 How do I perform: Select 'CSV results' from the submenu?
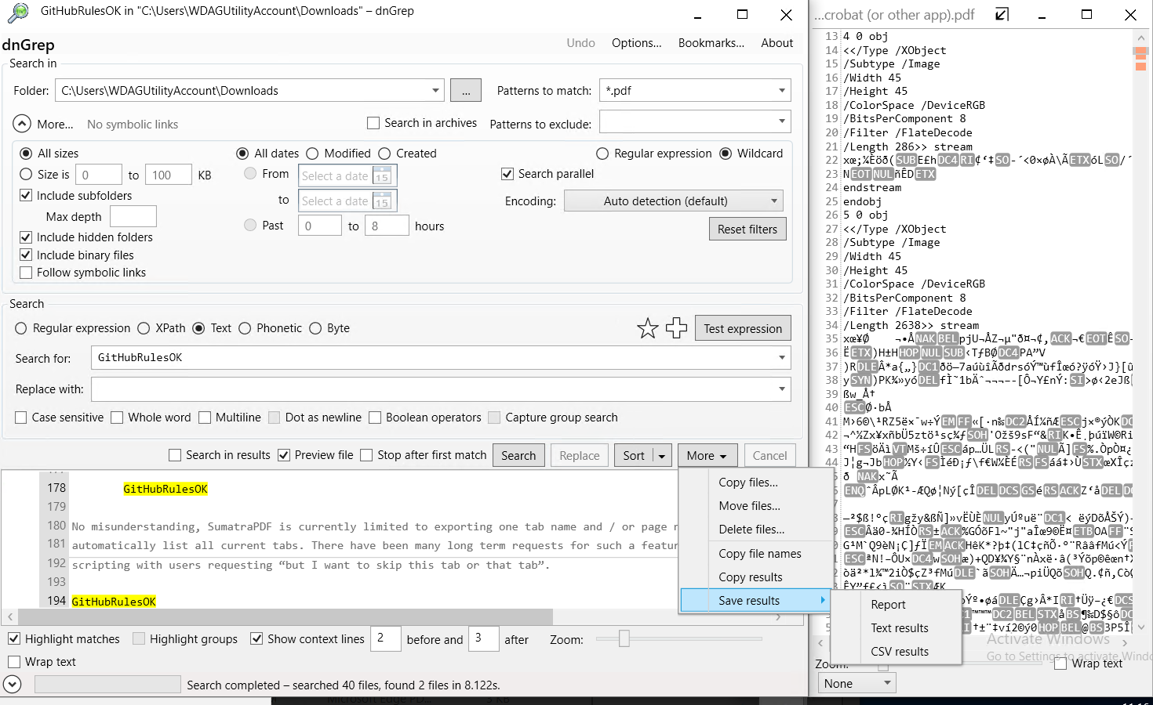(x=900, y=651)
